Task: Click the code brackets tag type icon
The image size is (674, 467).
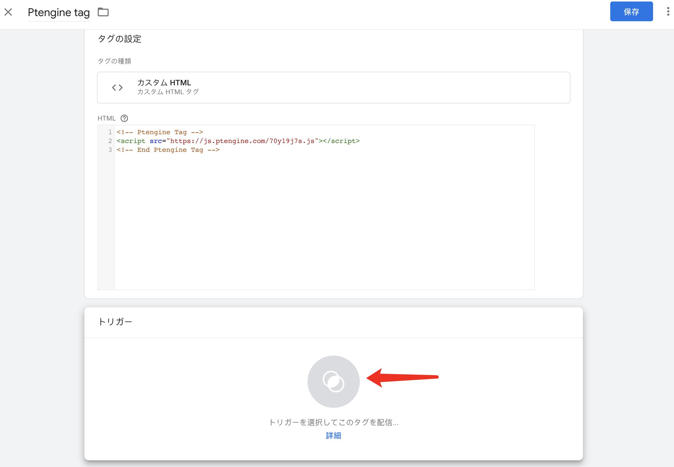Action: [117, 88]
